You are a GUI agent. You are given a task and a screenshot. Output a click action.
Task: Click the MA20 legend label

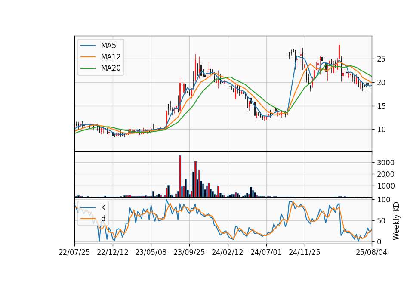[111, 68]
